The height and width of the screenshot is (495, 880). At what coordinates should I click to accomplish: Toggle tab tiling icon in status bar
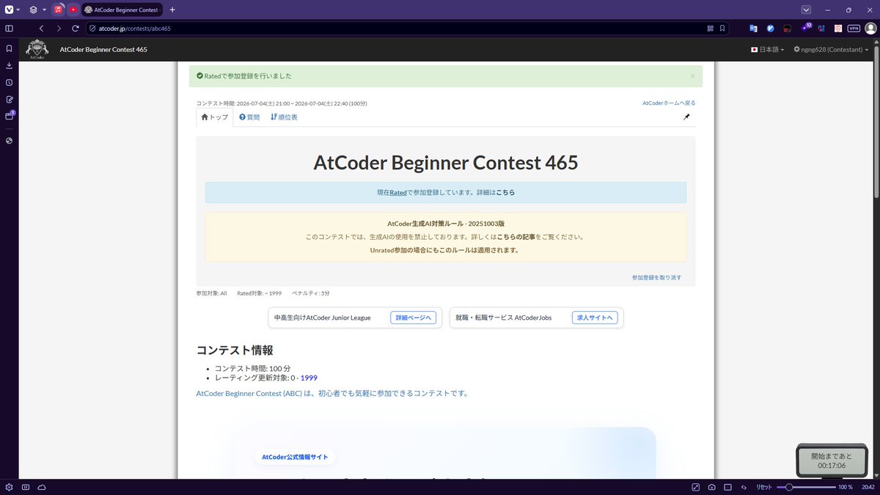coord(25,487)
